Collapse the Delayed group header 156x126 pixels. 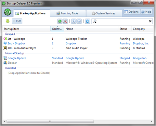(10, 34)
